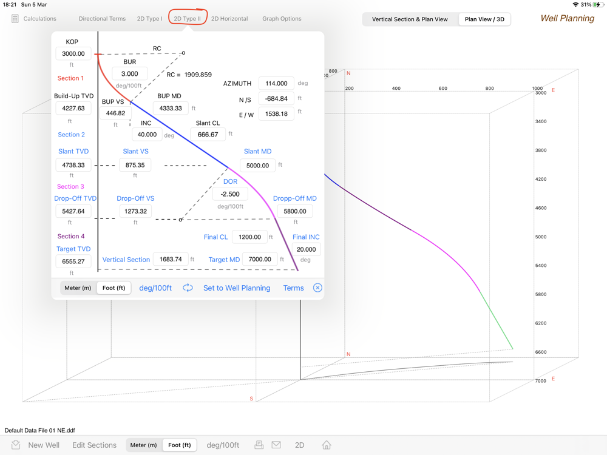The height and width of the screenshot is (455, 607).
Task: Edit Target MD field 7000.00
Action: [260, 259]
